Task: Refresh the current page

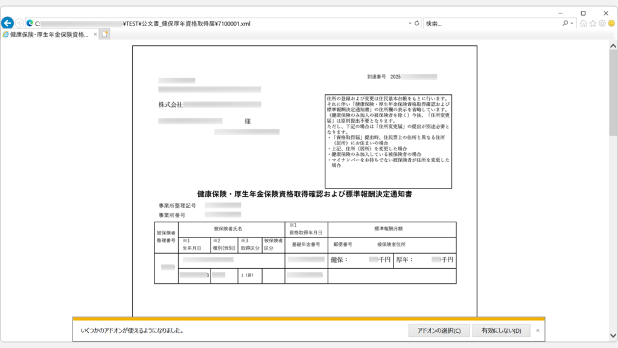Action: pyautogui.click(x=416, y=23)
